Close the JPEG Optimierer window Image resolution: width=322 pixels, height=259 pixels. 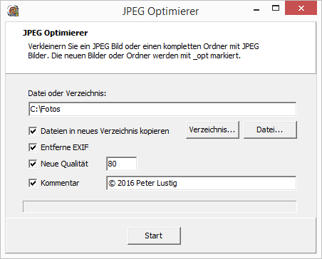pyautogui.click(x=301, y=9)
